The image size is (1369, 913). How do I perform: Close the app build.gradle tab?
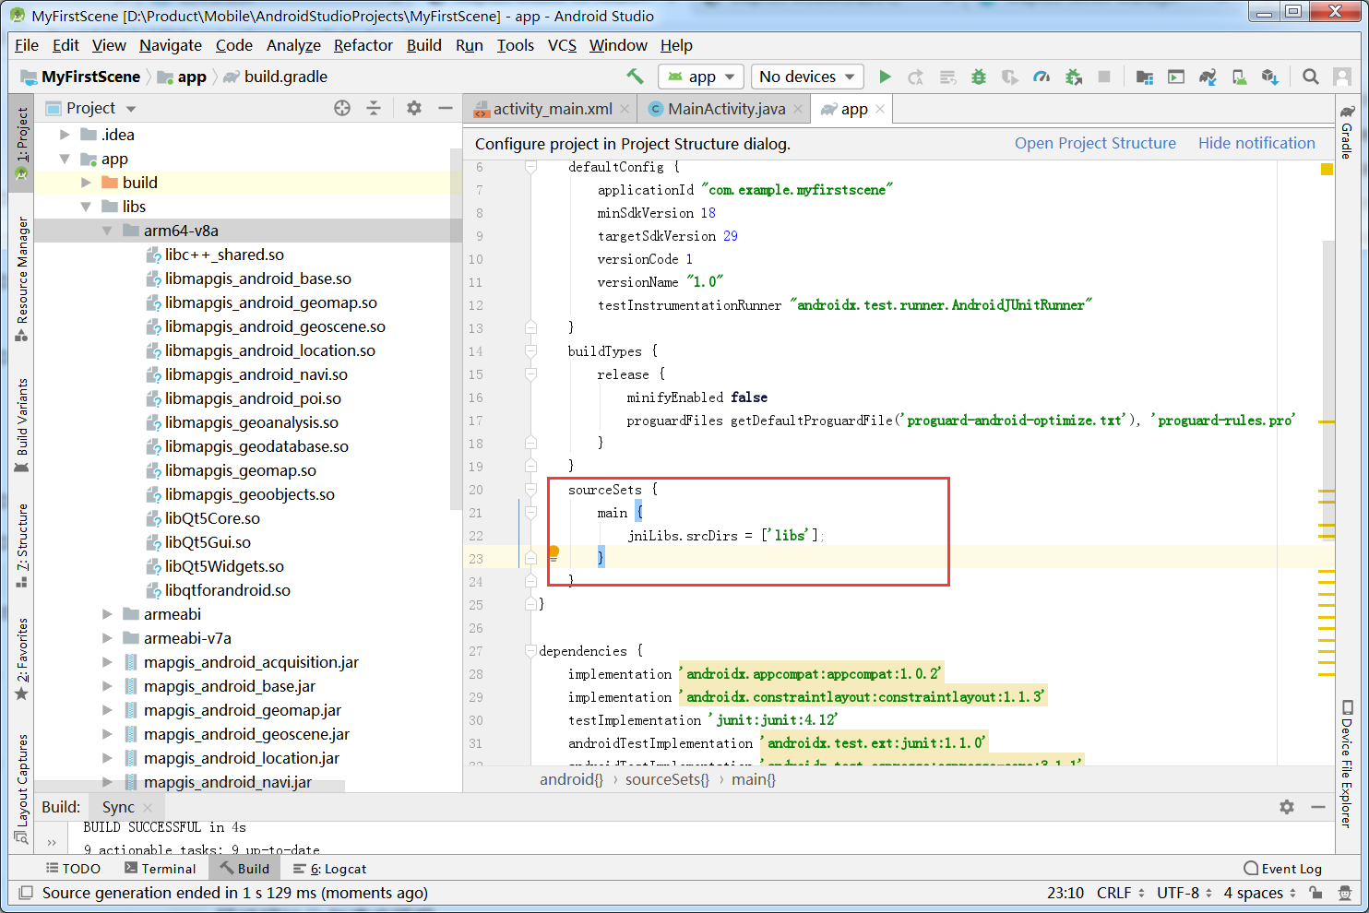pyautogui.click(x=880, y=109)
